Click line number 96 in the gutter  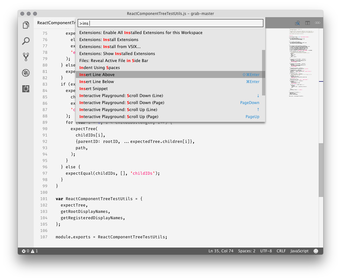pos(45,167)
